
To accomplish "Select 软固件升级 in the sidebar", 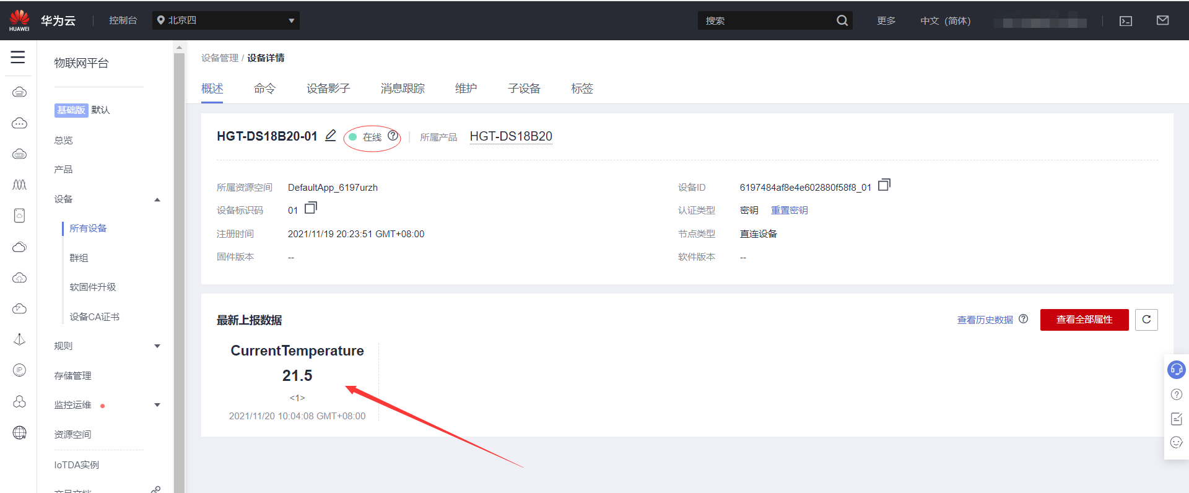I will pyautogui.click(x=93, y=287).
